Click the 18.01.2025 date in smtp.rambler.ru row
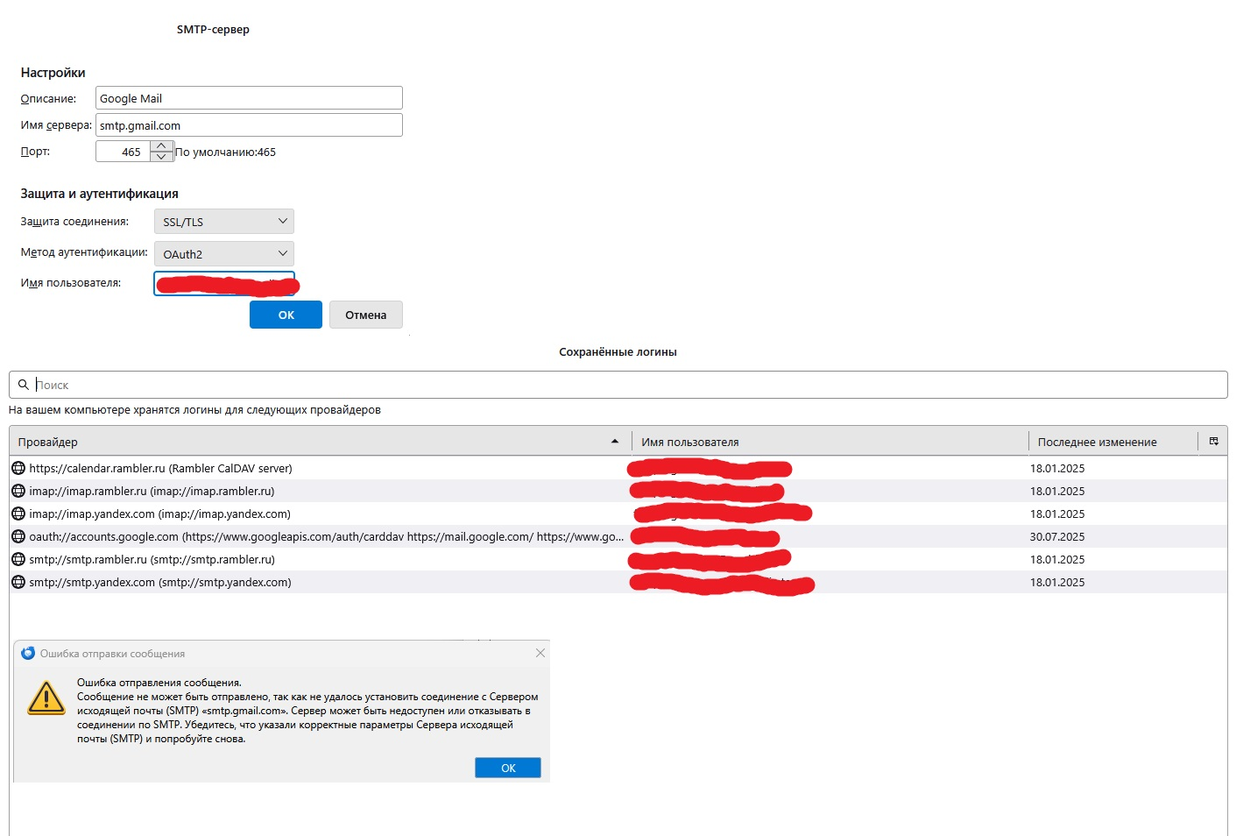Screen dimensions: 1243x836 click(x=1057, y=559)
